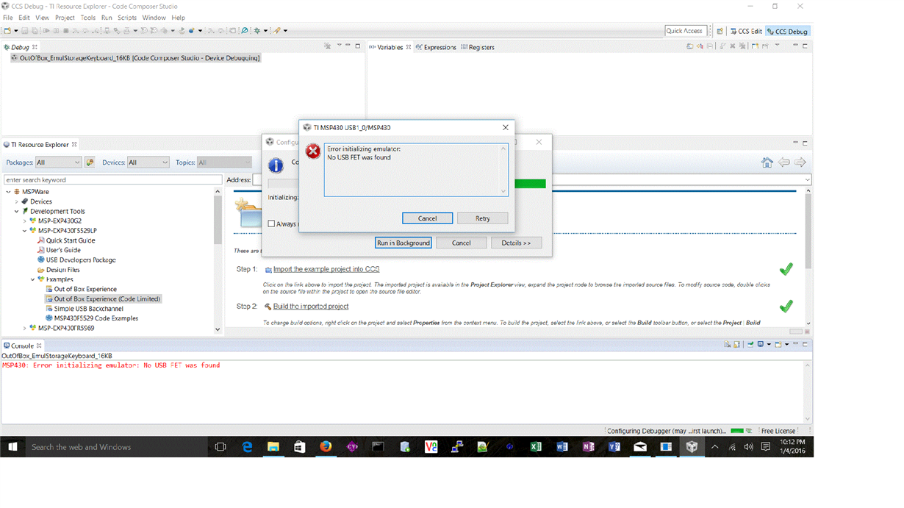Viewport: 904px width, 508px height.
Task: Click the back arrow in Resource Explorer
Action: 783,162
